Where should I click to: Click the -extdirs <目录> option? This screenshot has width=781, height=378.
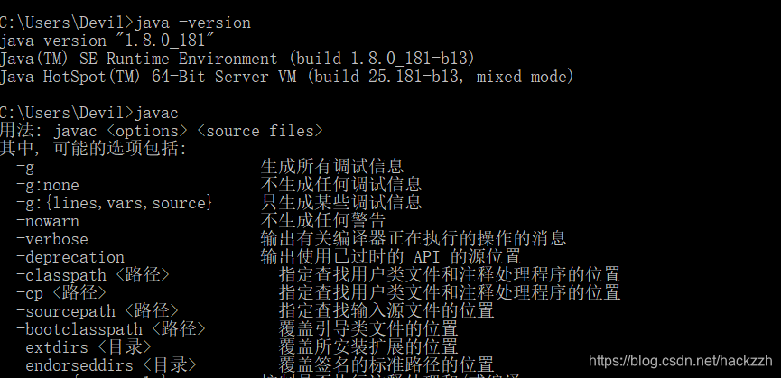click(x=84, y=347)
